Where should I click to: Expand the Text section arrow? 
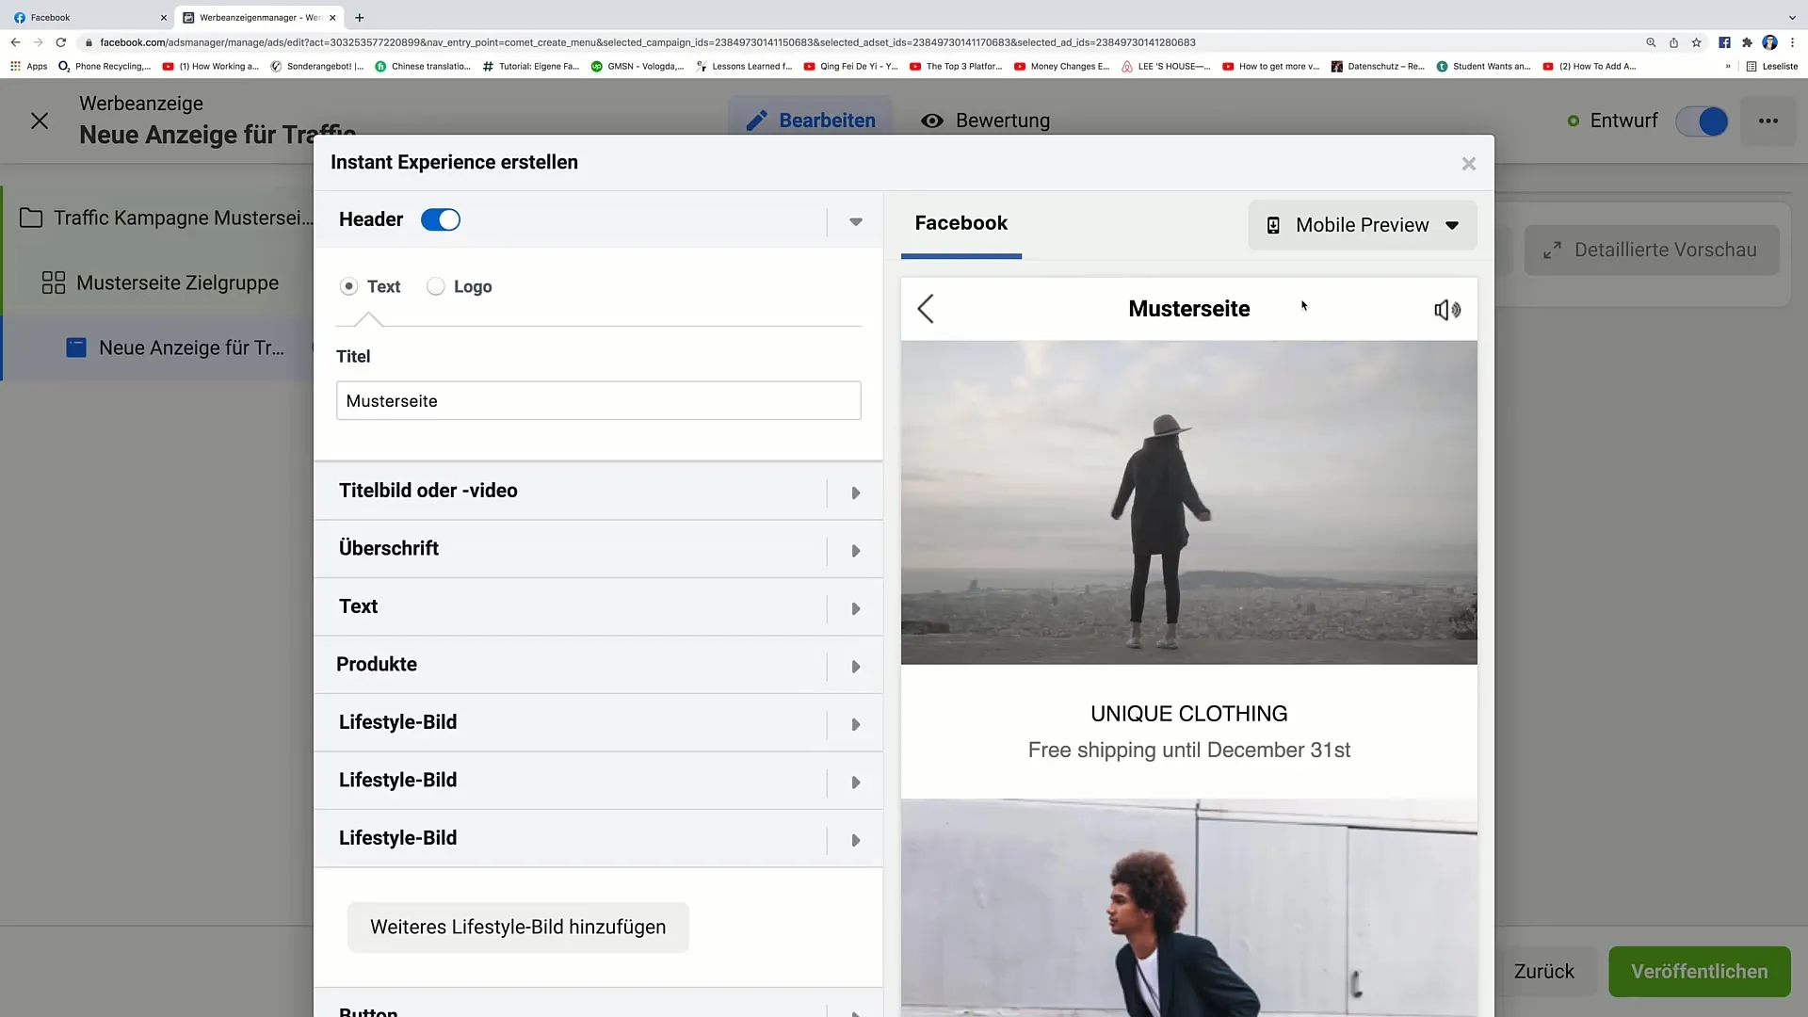click(x=855, y=608)
